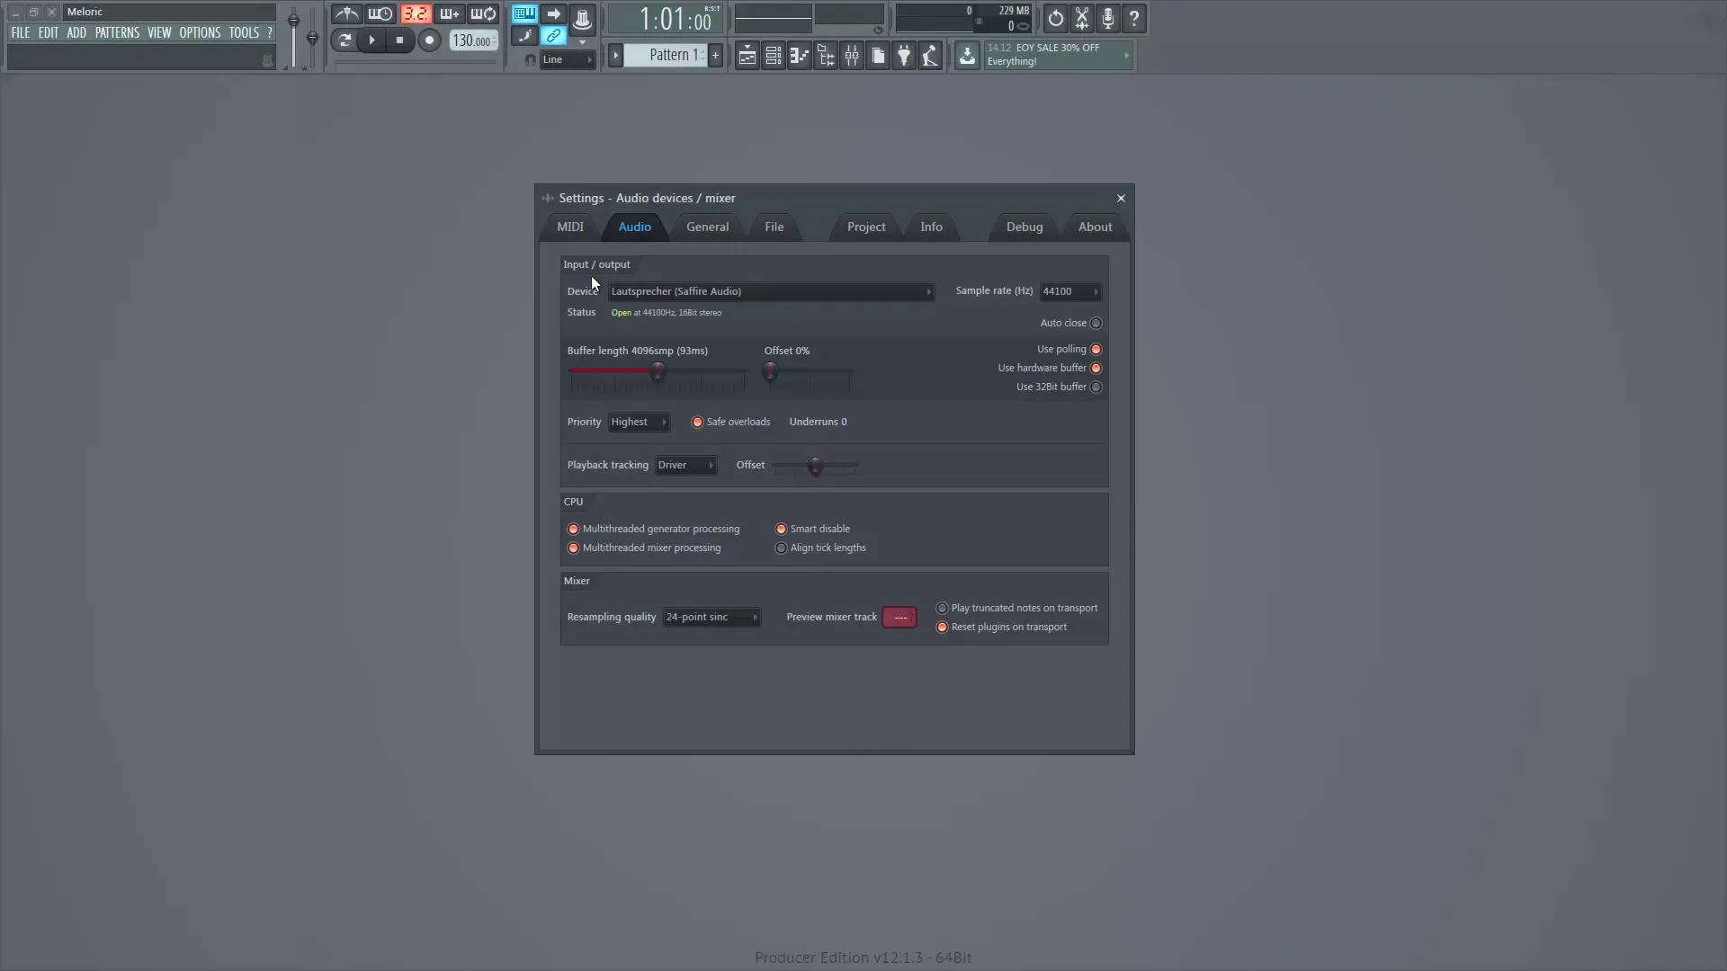Click the one-click audio recording microphone icon

point(1108,18)
